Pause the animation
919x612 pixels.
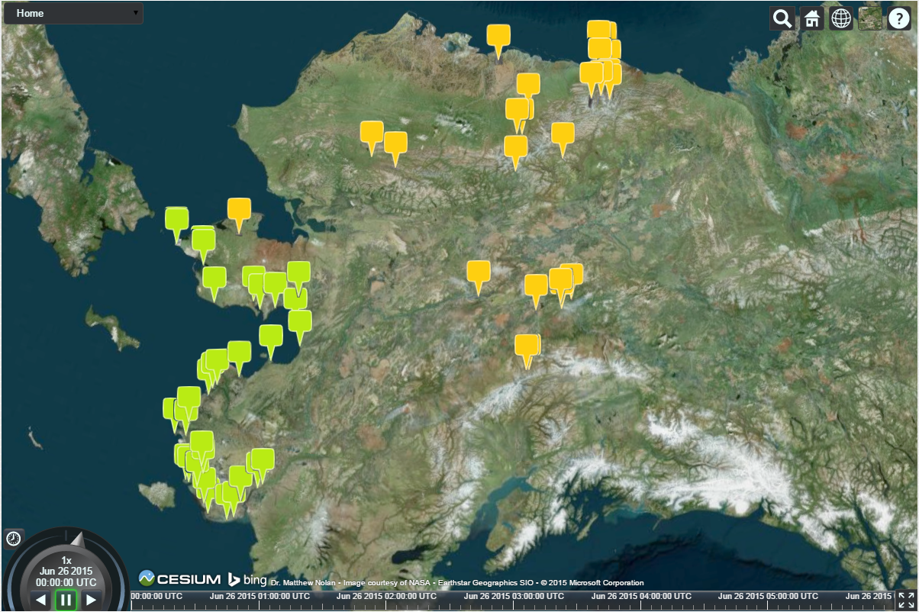66,600
